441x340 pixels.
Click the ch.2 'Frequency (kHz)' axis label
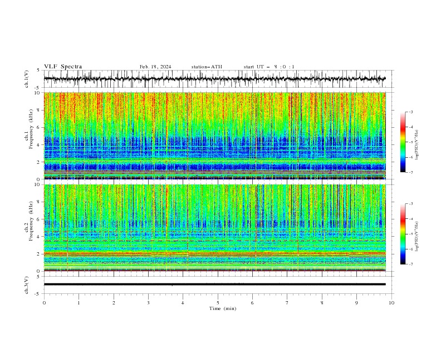pos(31,221)
